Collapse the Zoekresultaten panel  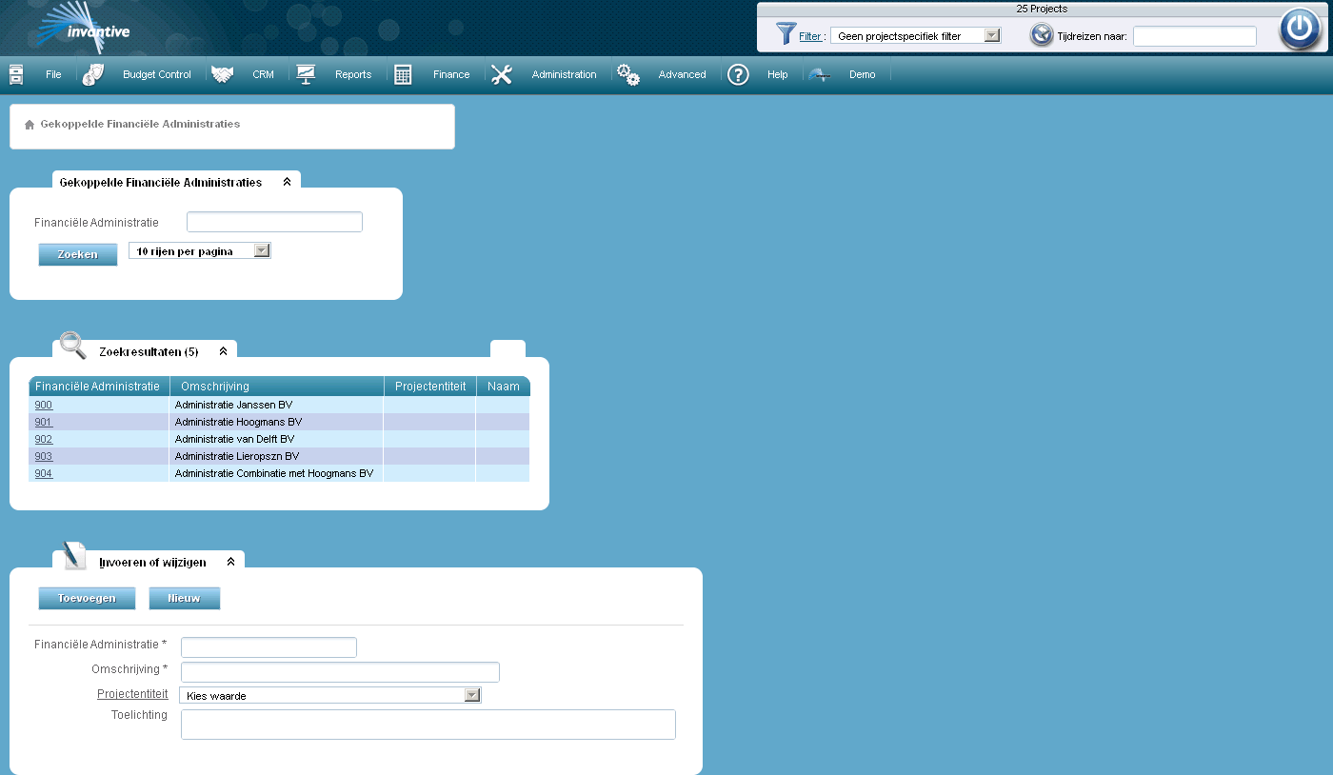pos(223,351)
